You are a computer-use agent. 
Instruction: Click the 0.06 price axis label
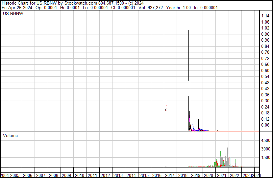(x=265, y=125)
